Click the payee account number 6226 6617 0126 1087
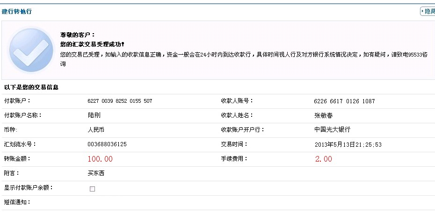The width and height of the screenshot is (435, 220). [344, 101]
